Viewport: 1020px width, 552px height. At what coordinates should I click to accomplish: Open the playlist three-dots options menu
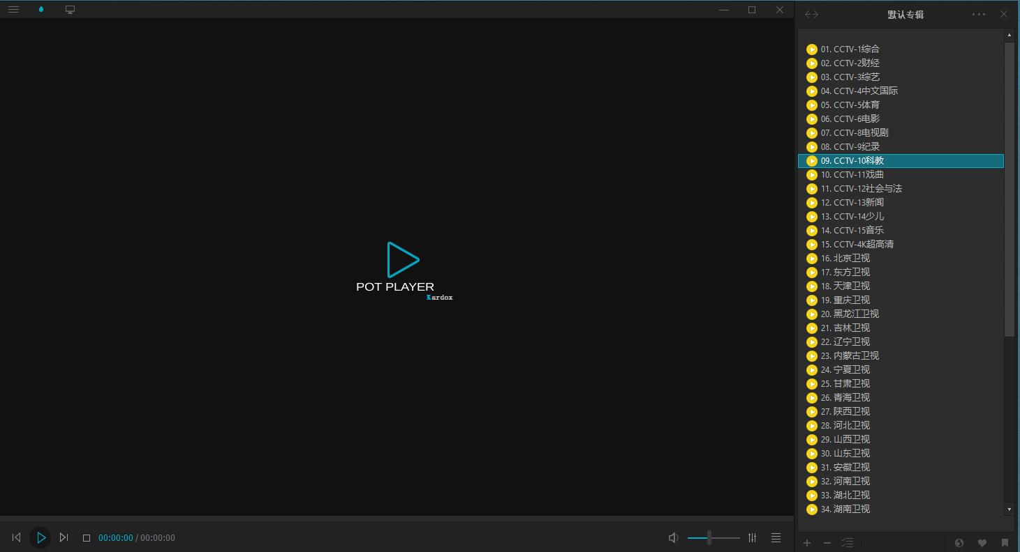click(x=979, y=14)
